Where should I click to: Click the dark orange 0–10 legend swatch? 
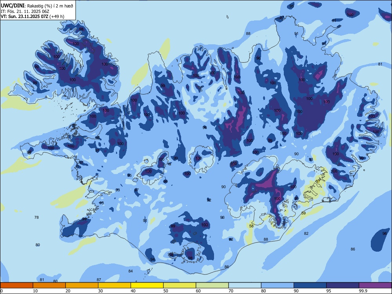coord(16,285)
